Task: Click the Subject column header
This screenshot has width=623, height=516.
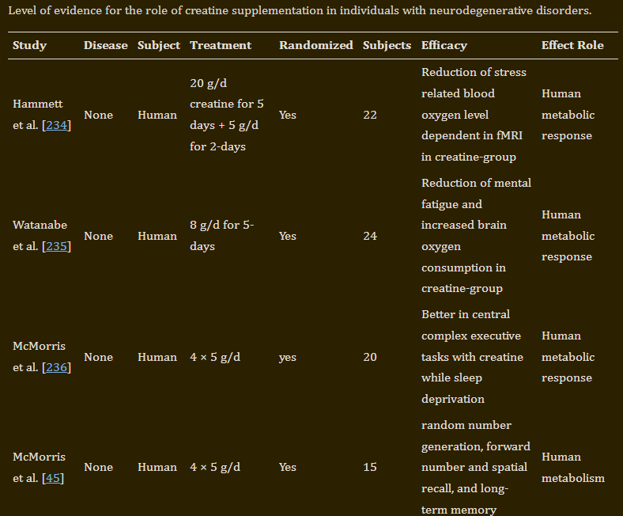Action: click(159, 45)
